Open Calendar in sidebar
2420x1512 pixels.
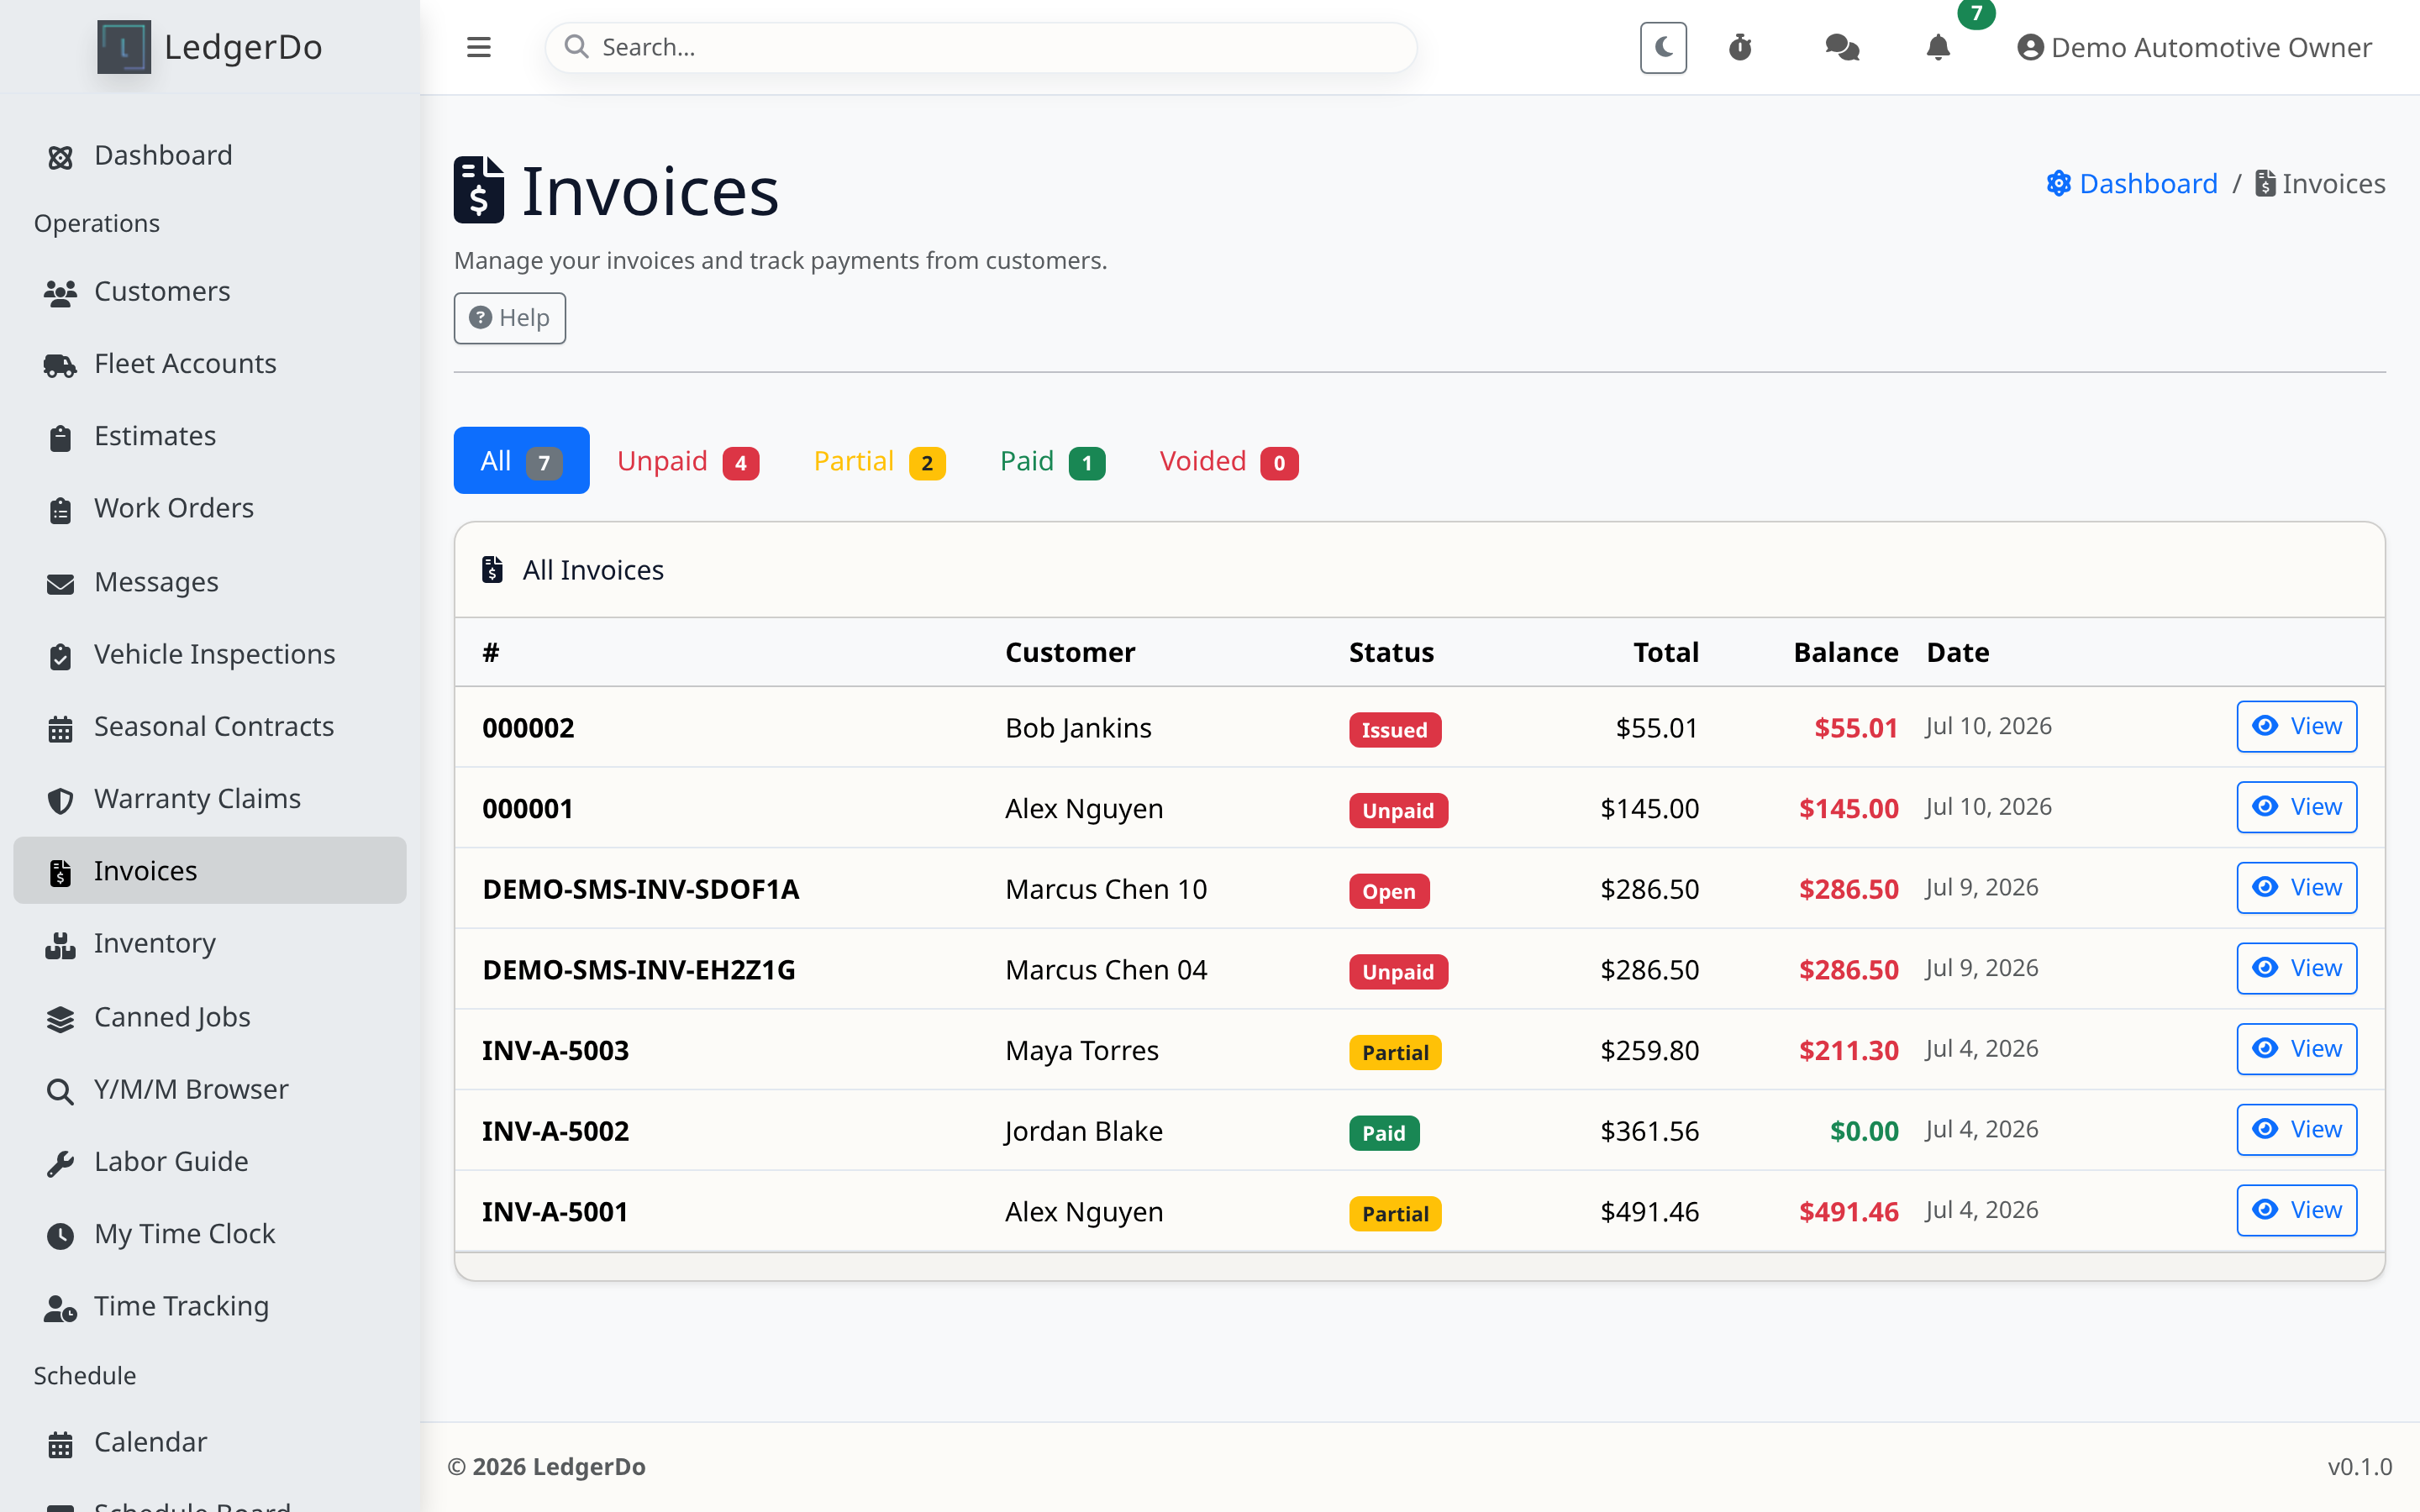pos(210,1442)
